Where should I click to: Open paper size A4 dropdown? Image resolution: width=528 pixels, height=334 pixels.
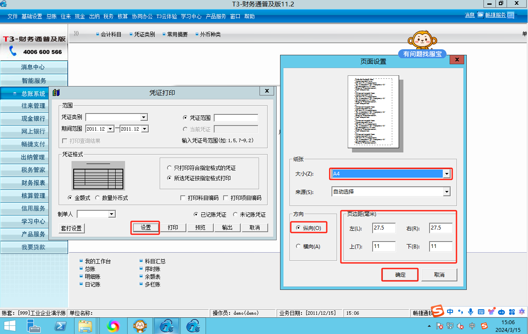coord(447,174)
